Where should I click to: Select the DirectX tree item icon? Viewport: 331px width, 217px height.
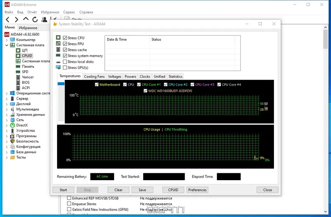12,125
